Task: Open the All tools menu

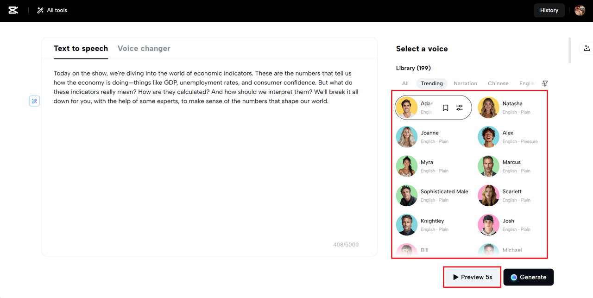Action: (52, 10)
